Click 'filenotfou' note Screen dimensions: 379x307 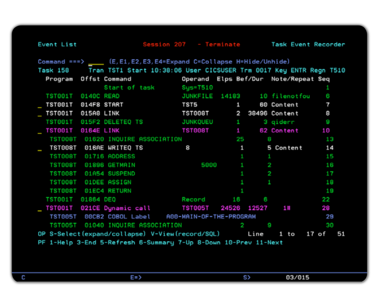point(291,96)
